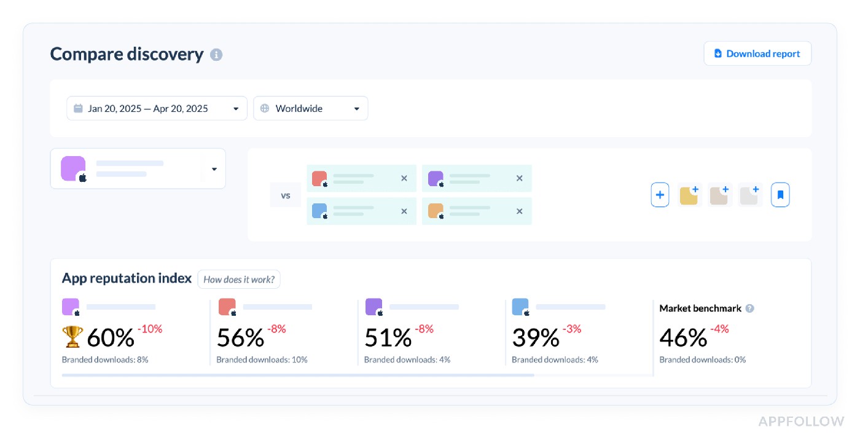This screenshot has height=443, width=860.
Task: Remove the red competitor app chip
Action: (x=404, y=178)
